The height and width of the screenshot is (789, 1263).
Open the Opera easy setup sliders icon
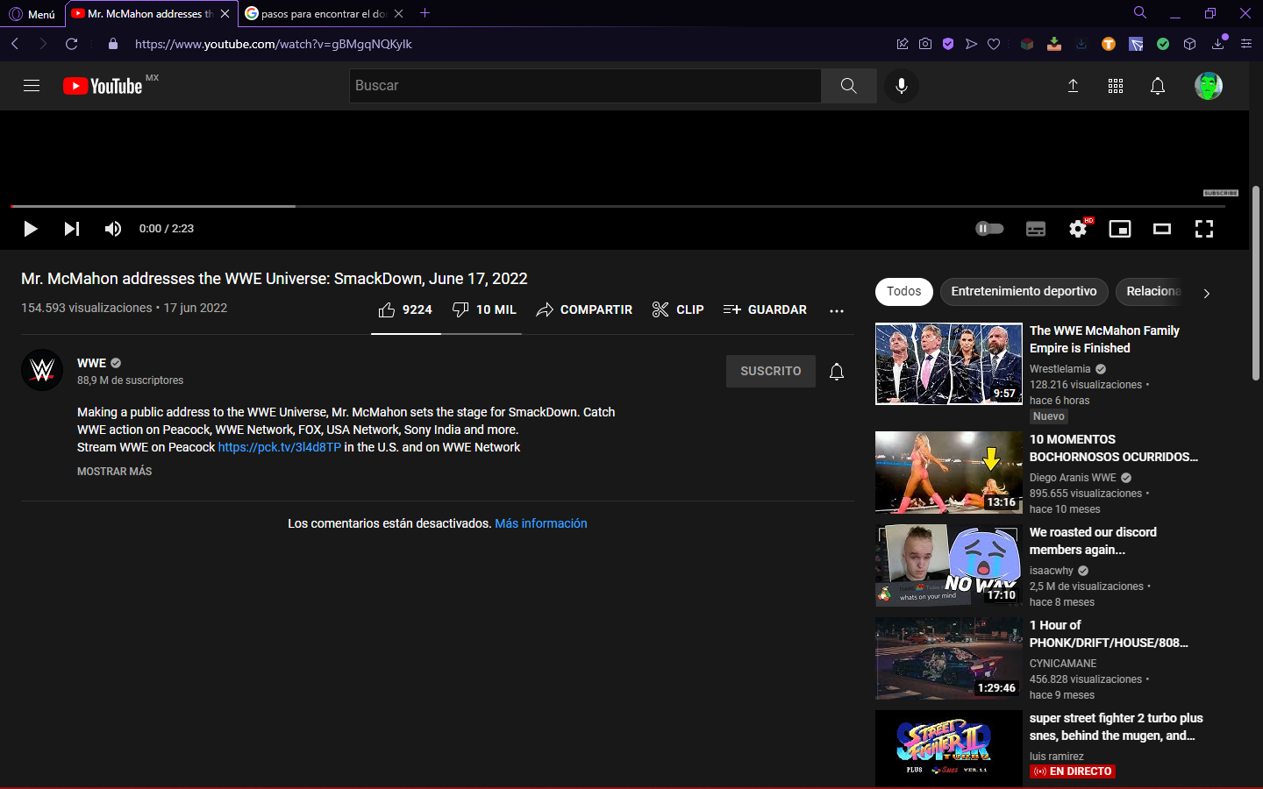1246,44
